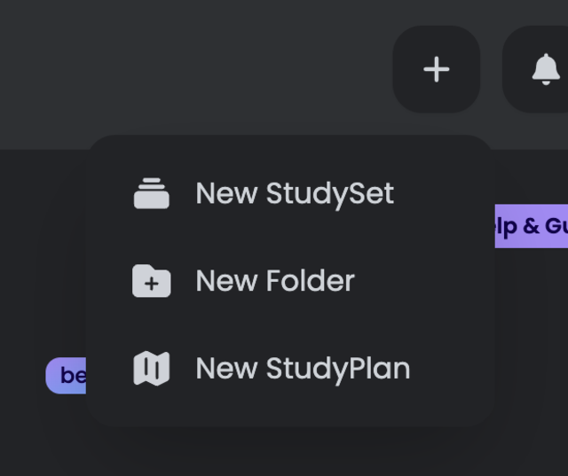The image size is (568, 476).
Task: Tap the white bell icon in header
Action: [x=545, y=69]
